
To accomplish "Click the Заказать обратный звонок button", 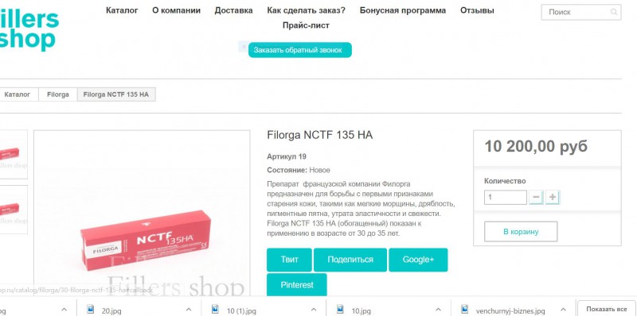I will click(300, 50).
